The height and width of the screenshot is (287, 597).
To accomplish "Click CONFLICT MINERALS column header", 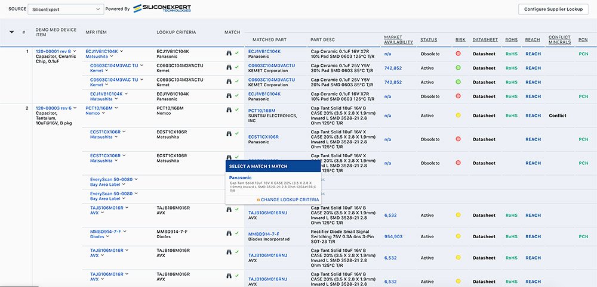I will tap(560, 40).
